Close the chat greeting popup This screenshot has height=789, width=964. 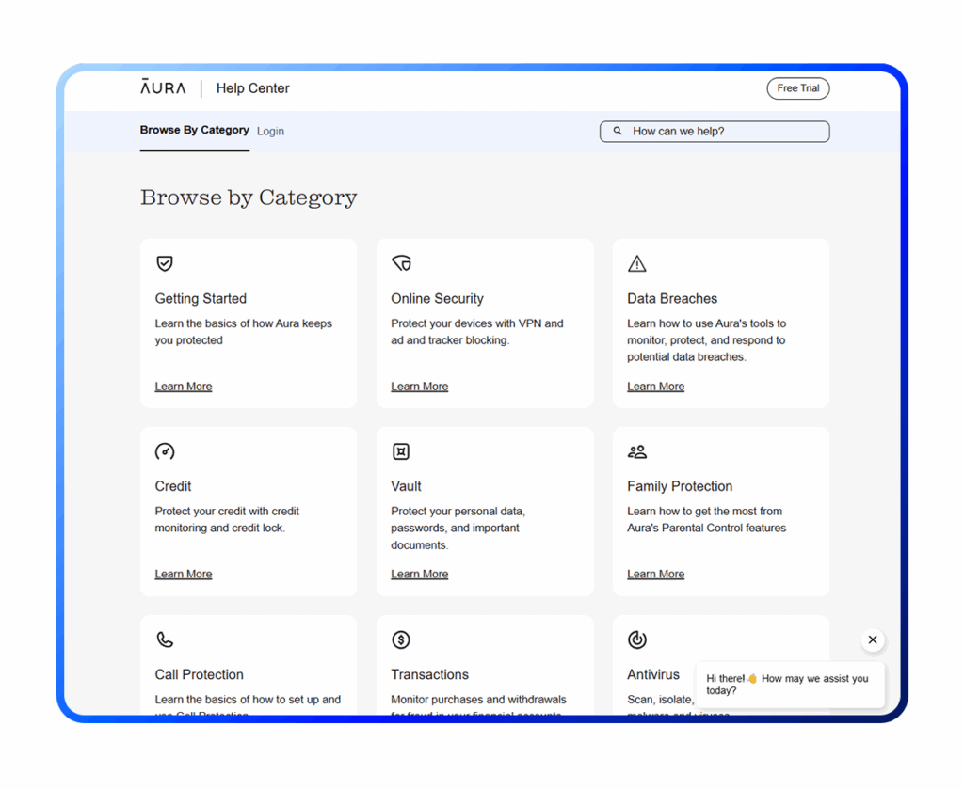click(873, 639)
